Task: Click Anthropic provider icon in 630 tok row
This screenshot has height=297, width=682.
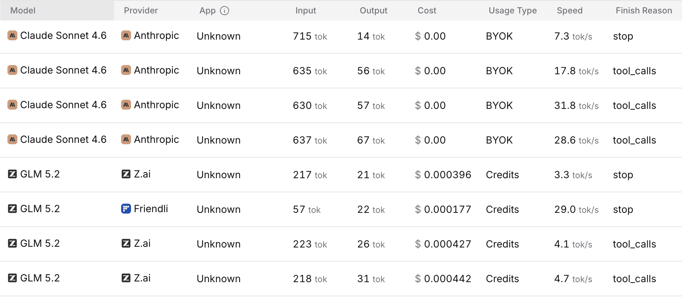Action: (x=126, y=105)
